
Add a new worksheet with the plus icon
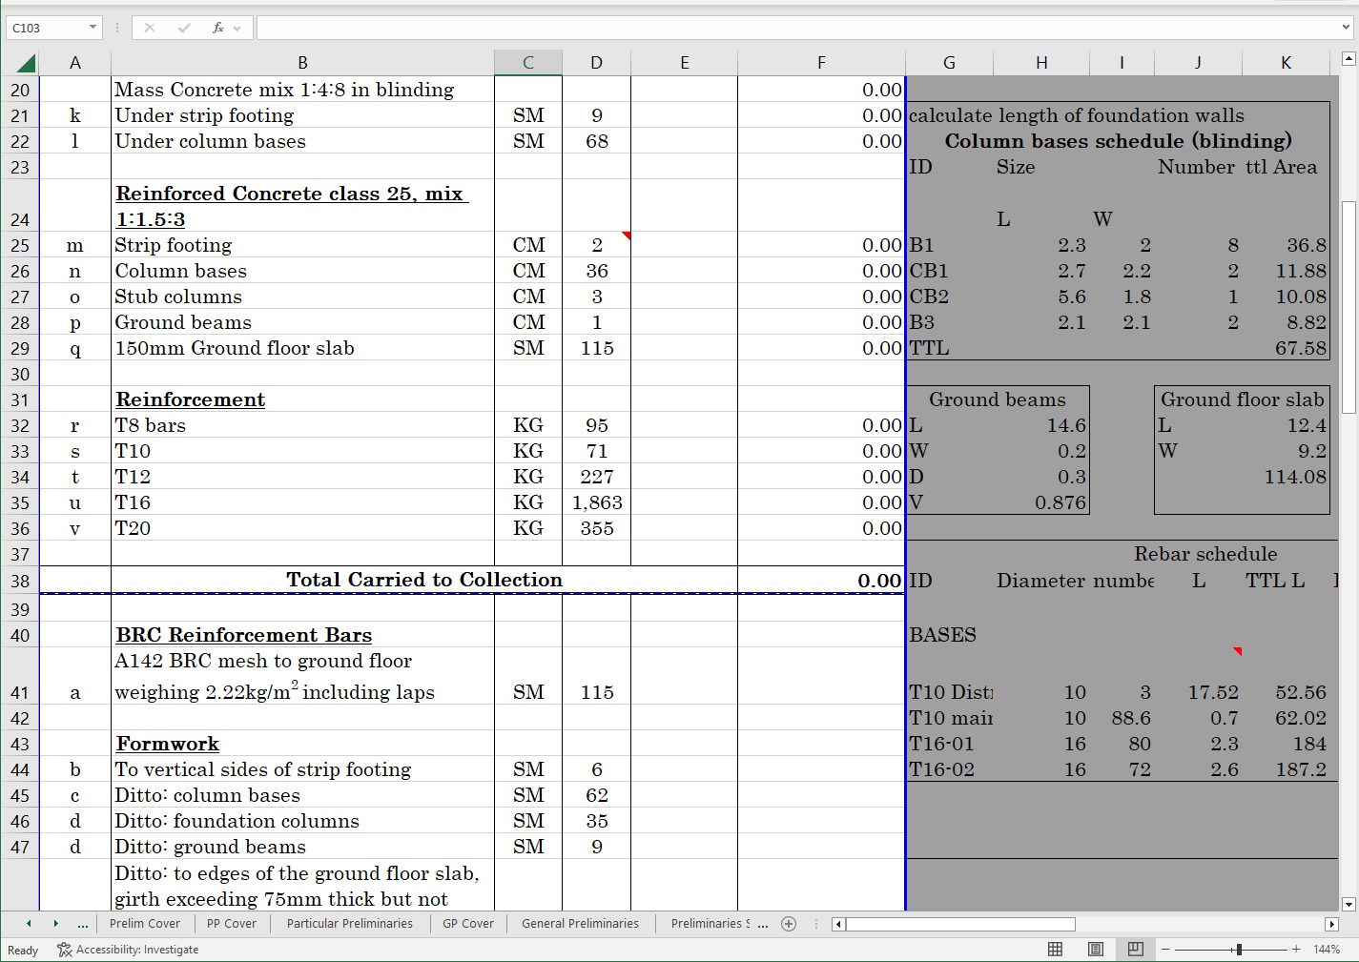tap(789, 924)
